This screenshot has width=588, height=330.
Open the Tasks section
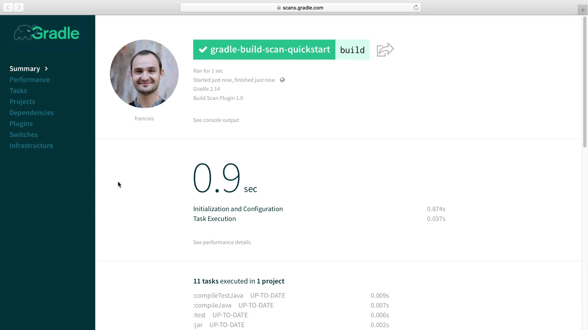click(18, 90)
